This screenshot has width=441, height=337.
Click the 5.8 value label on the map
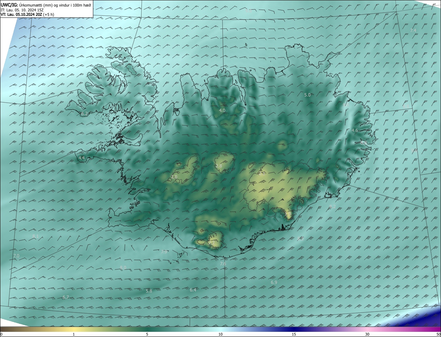149,291
